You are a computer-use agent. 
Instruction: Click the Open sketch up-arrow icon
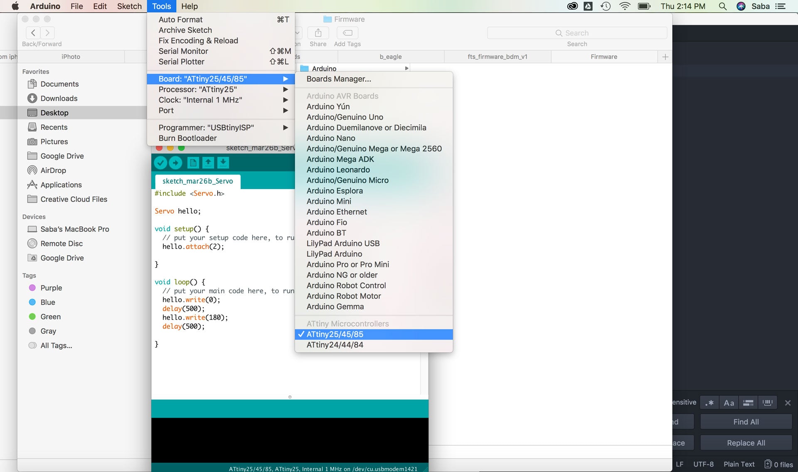208,163
